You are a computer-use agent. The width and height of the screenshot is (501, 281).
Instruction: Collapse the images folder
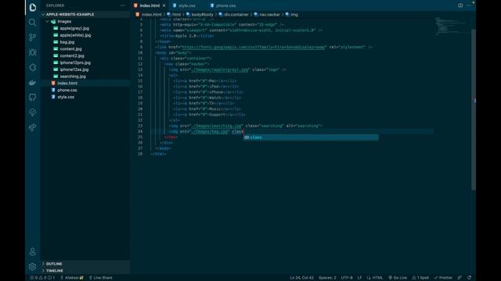[64, 21]
